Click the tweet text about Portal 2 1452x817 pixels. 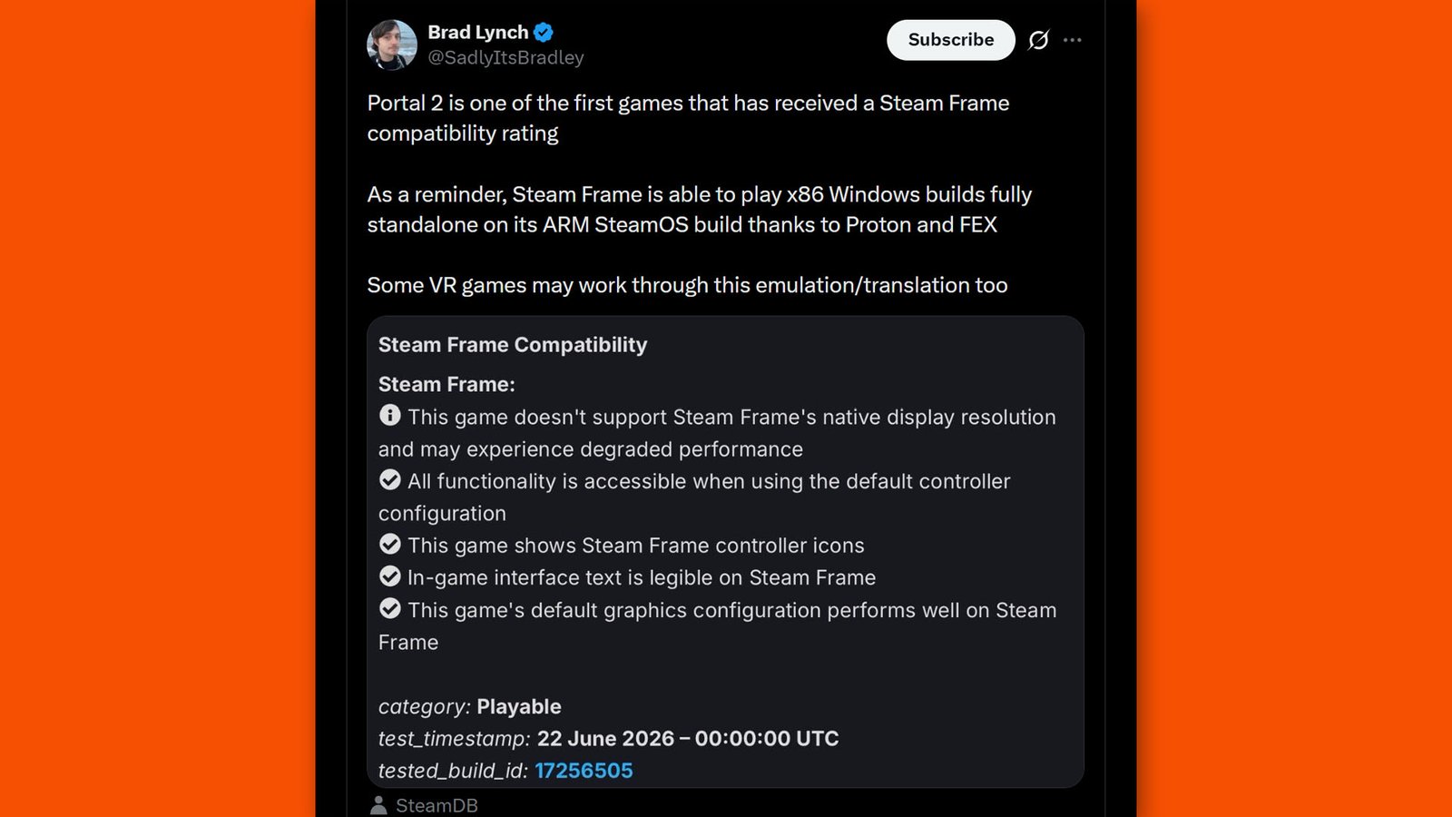click(688, 118)
